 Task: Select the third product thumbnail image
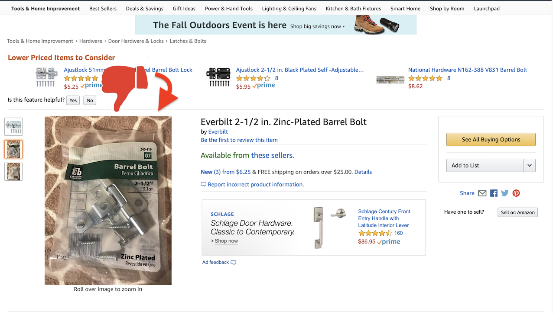tap(13, 172)
